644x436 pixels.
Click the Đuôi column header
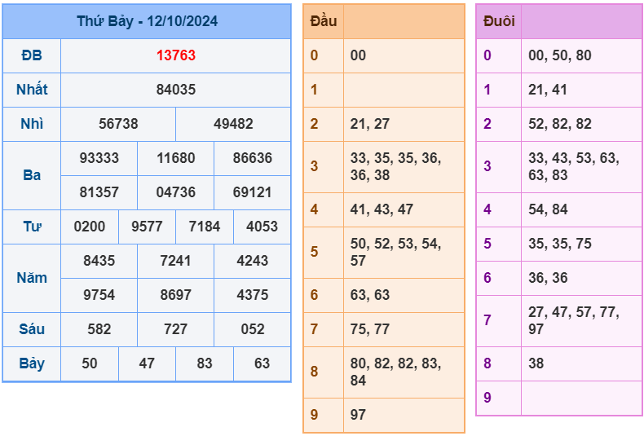[x=498, y=21]
